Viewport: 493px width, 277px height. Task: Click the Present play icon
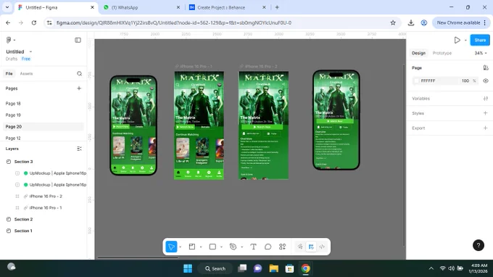pos(457,40)
